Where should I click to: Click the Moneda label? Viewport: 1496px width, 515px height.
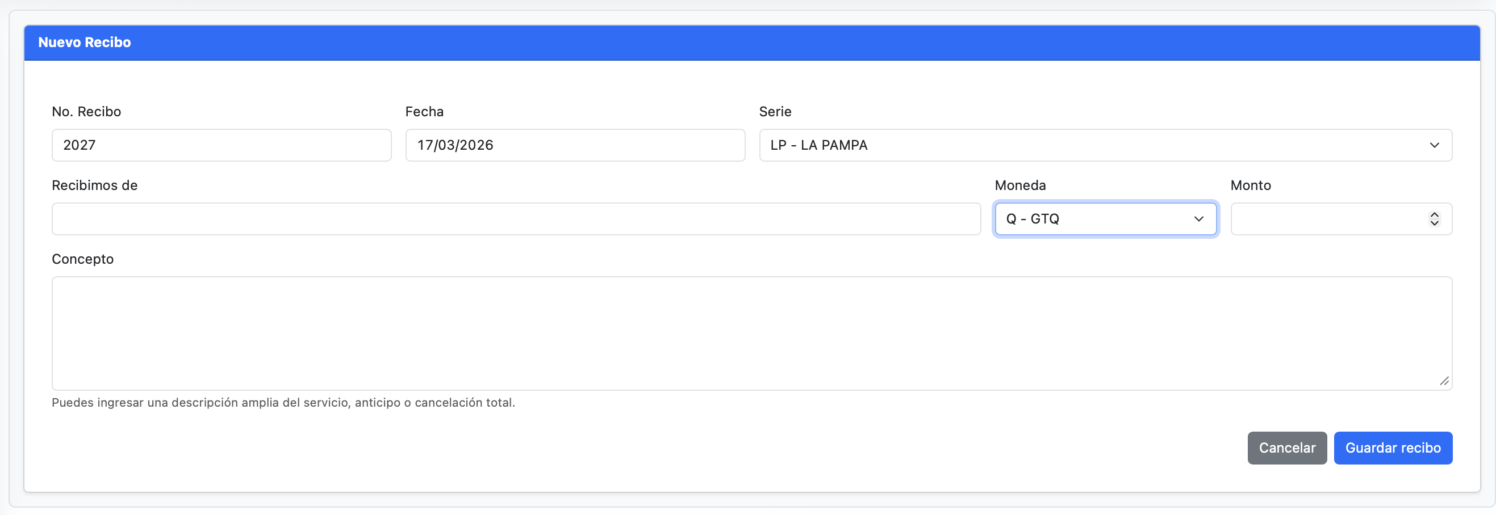point(1020,185)
